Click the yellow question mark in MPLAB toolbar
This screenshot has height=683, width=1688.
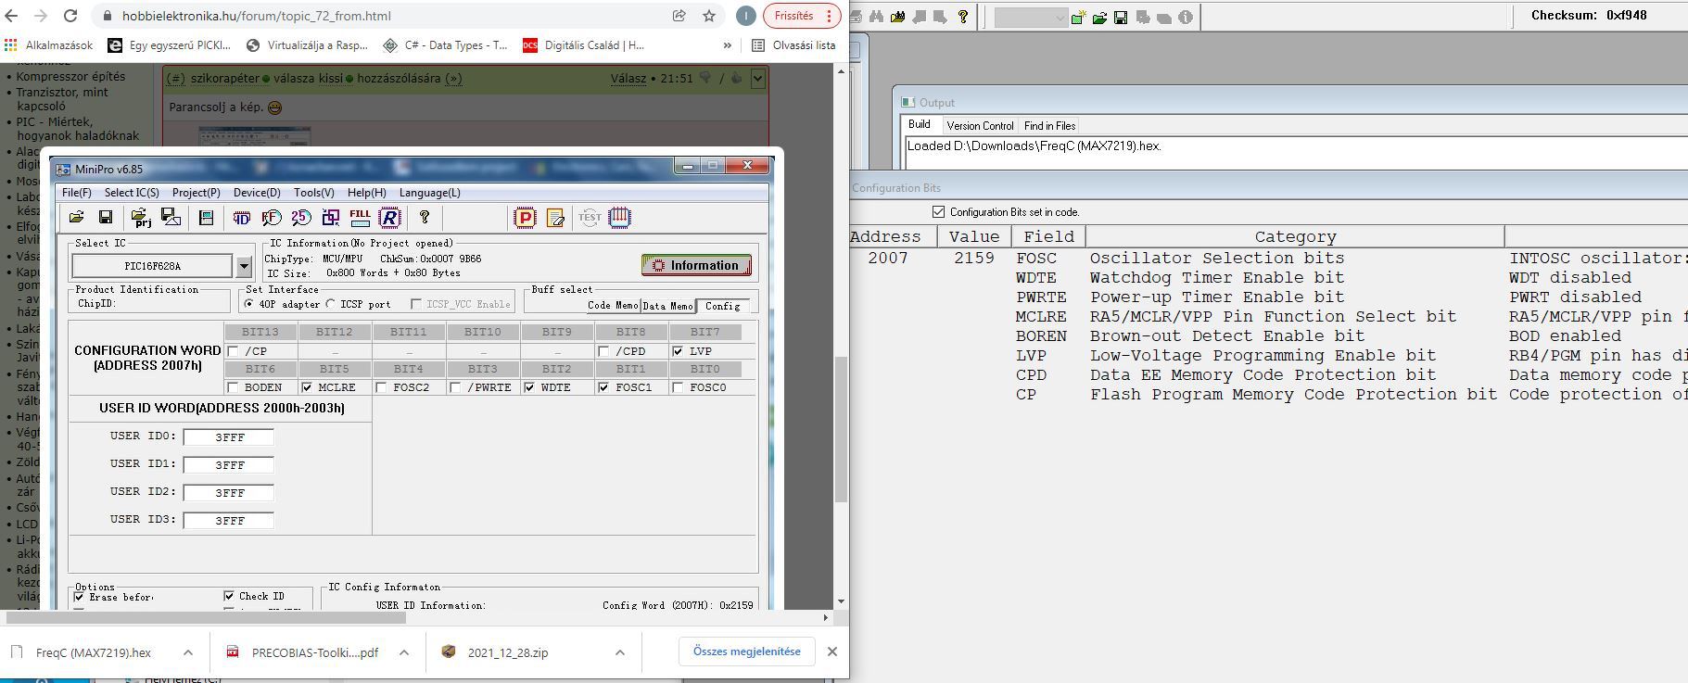[963, 17]
